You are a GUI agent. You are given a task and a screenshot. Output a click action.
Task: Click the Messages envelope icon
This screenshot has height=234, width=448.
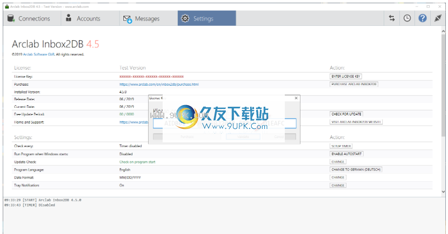point(128,19)
